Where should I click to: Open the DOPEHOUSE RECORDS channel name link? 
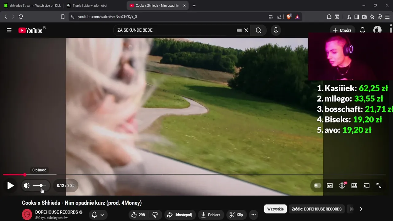56,212
